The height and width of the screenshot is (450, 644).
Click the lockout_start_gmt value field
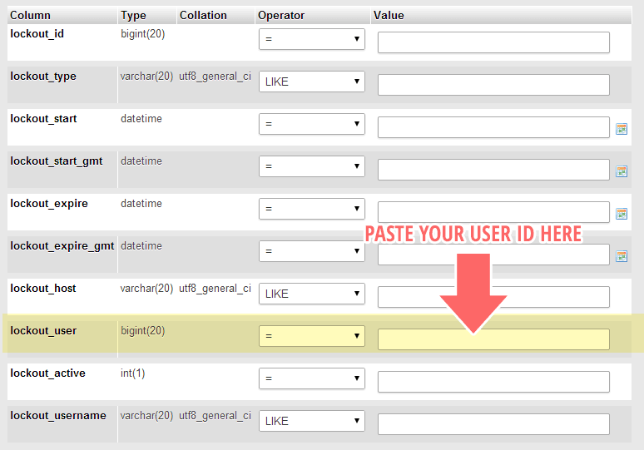(493, 170)
